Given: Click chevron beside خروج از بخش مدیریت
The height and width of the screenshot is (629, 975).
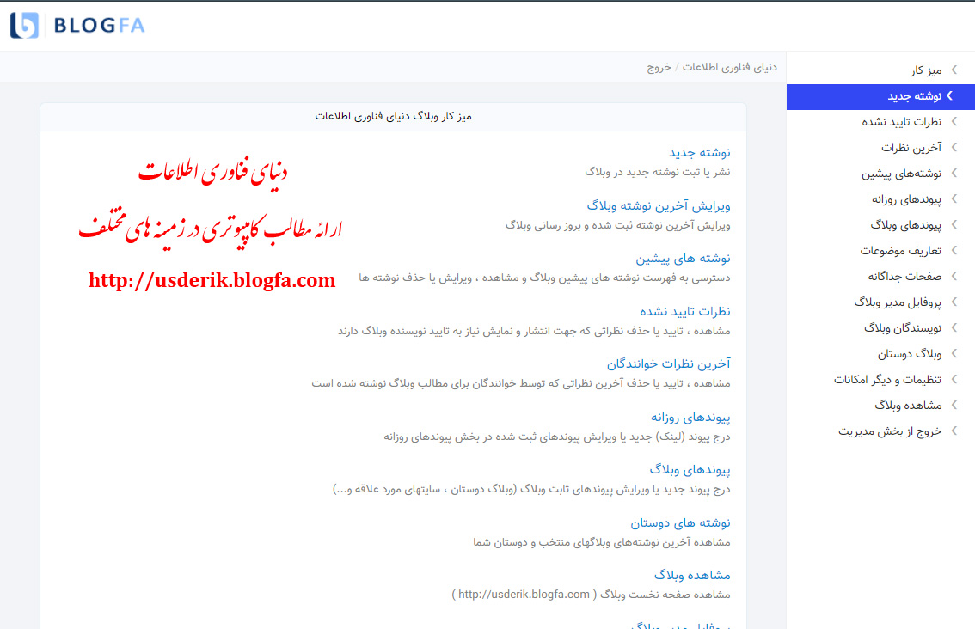Looking at the screenshot, I should 954,431.
